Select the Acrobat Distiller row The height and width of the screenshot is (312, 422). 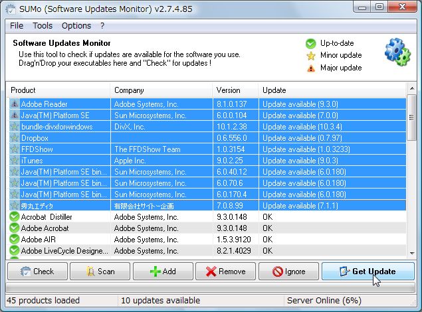click(207, 216)
